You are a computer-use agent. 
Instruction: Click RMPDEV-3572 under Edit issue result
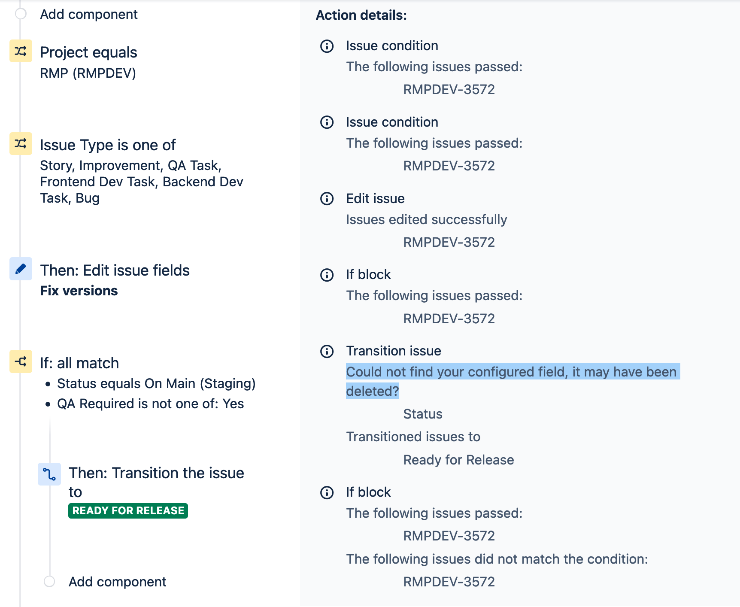pyautogui.click(x=449, y=242)
